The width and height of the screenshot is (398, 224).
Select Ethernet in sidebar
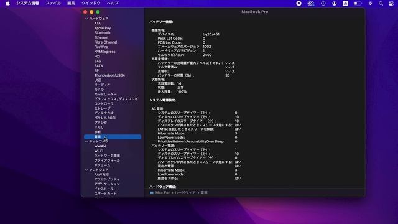[x=101, y=37]
